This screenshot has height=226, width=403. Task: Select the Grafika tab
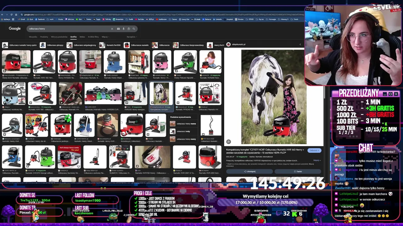73,37
